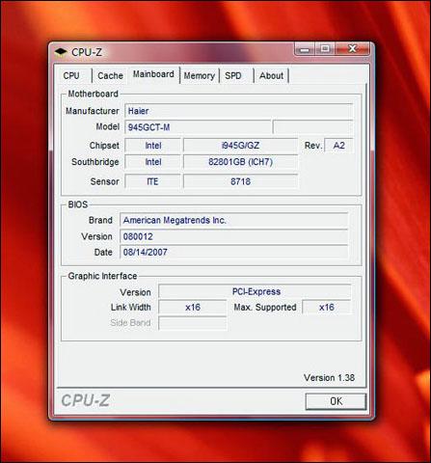This screenshot has width=431, height=463.
Task: Select the Mainboard tab
Action: click(x=153, y=74)
